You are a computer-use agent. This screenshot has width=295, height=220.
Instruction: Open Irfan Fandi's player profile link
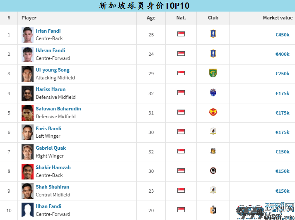[48, 31]
